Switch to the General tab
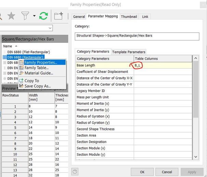This screenshot has height=177, width=207. (x=79, y=17)
